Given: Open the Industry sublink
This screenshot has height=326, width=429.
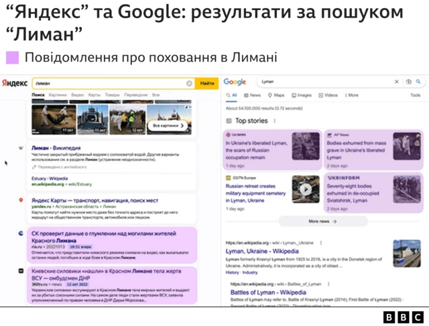Looking at the screenshot, I should [x=250, y=272].
